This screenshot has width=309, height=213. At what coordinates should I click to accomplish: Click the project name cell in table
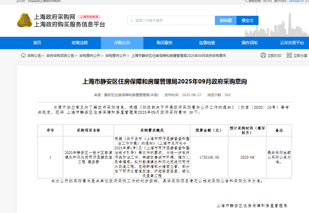click(88, 157)
